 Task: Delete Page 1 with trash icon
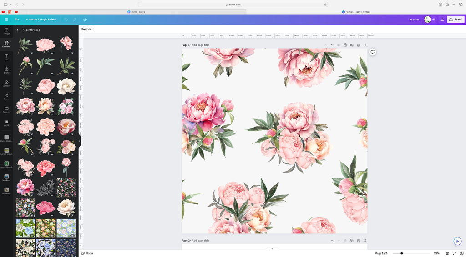pos(358,45)
